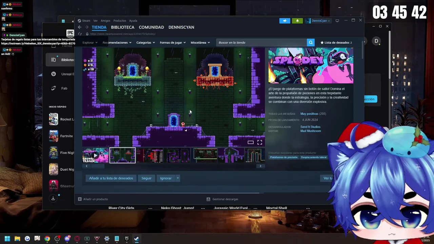Click Añadir a tu lista de deseados
The width and height of the screenshot is (434, 244).
pyautogui.click(x=111, y=178)
